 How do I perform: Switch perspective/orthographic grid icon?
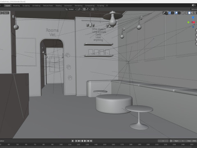click(196, 44)
